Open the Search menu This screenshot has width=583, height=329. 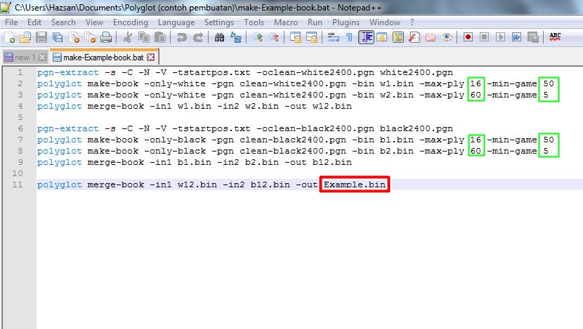pos(63,22)
